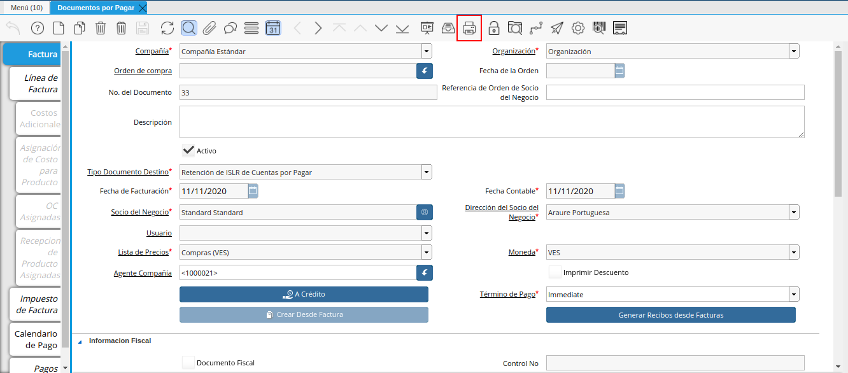The image size is (848, 373).
Task: Collapse the Informacion Fiscal section
Action: pyautogui.click(x=80, y=341)
